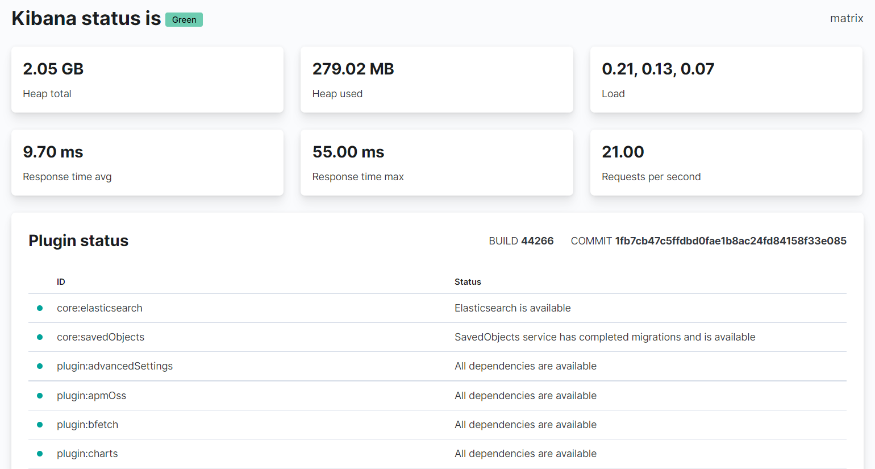Click the Green status badge
This screenshot has height=469, width=875.
click(x=184, y=20)
